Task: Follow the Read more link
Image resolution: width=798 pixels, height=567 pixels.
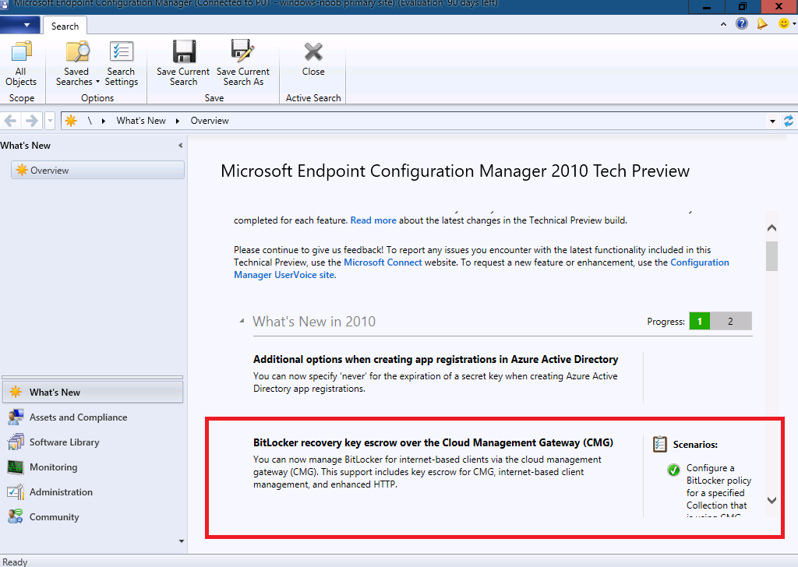Action: click(x=373, y=220)
